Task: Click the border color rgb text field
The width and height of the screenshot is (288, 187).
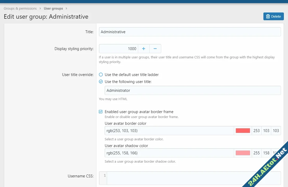Action: 169,131
